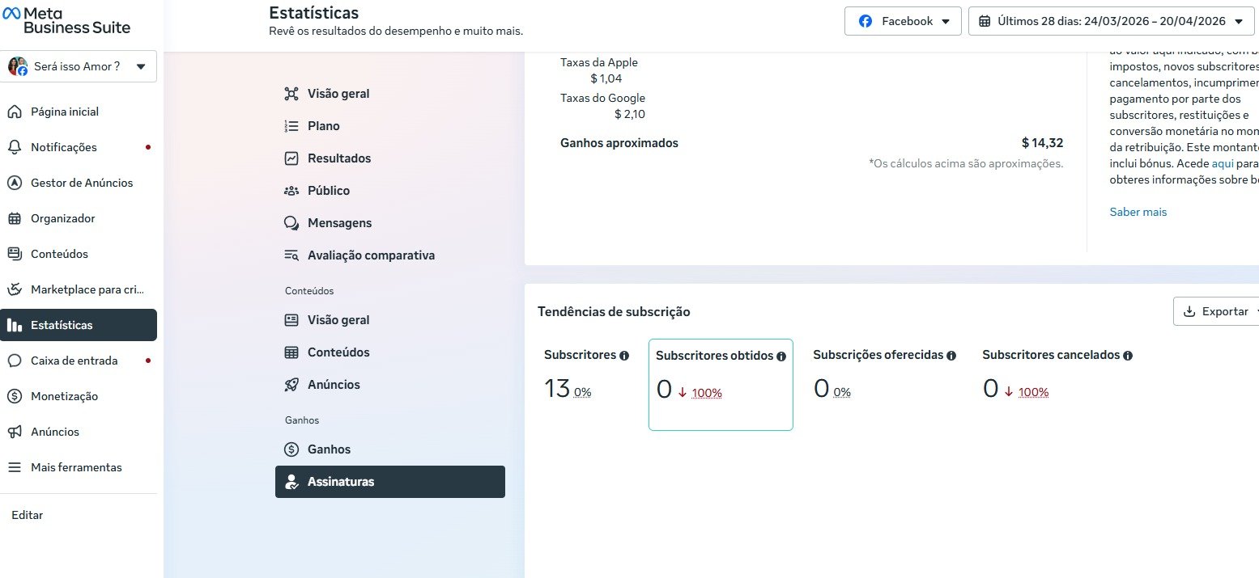Click the Exportar button
1259x578 pixels.
point(1214,311)
